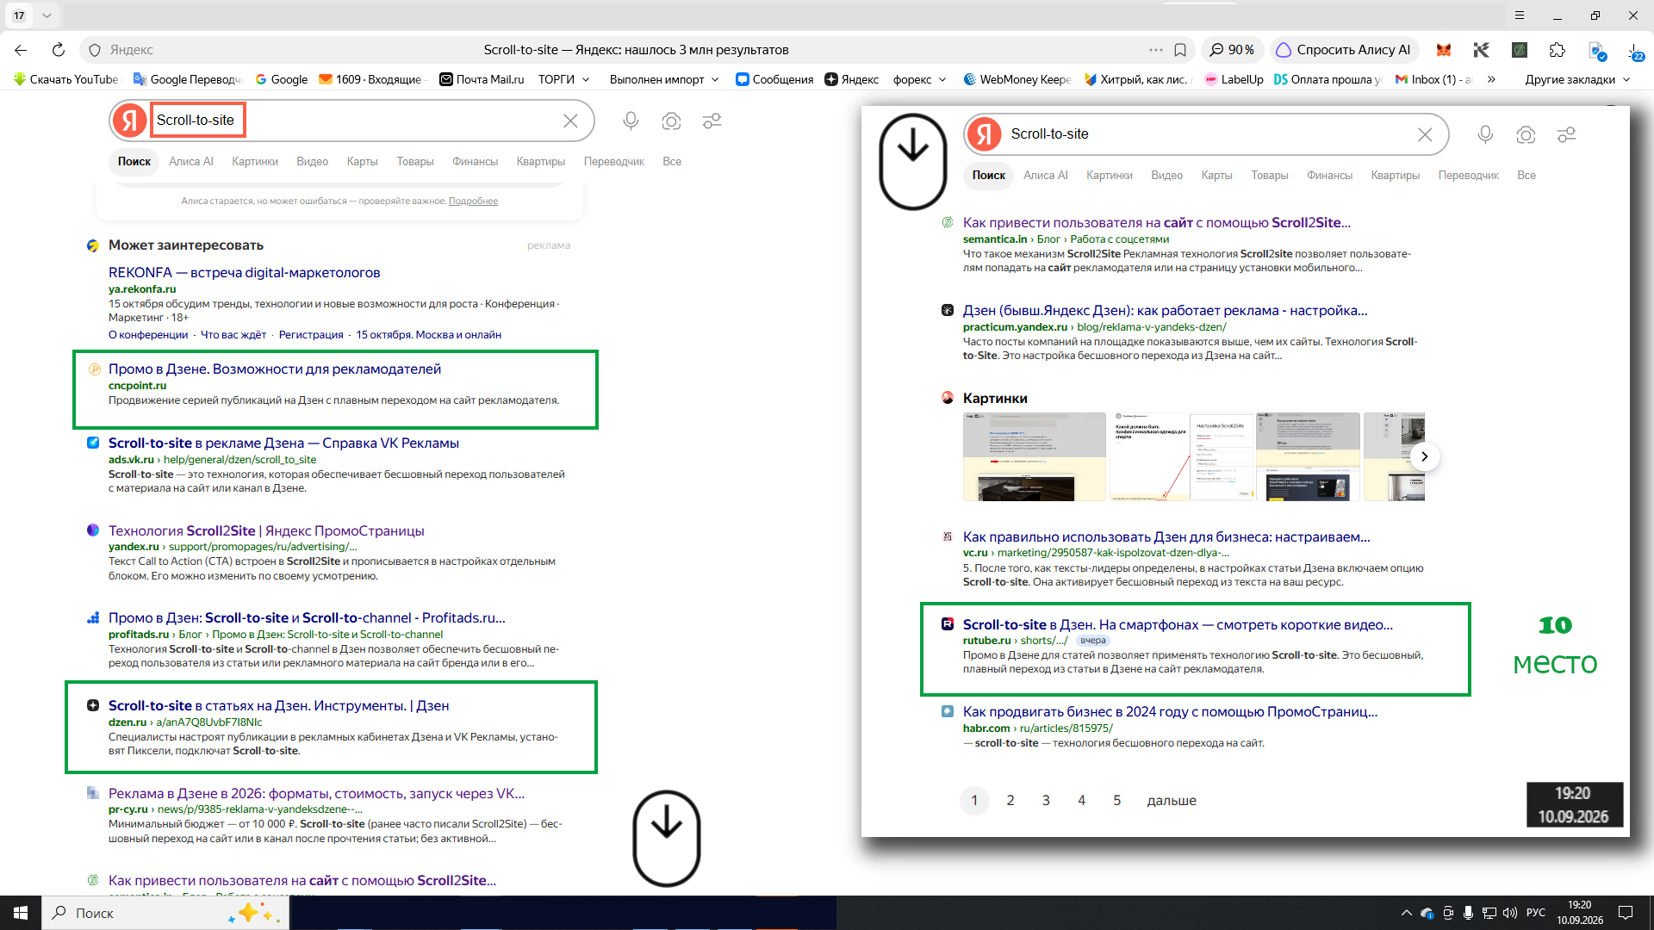This screenshot has width=1654, height=930.
Task: Open the Подробнее link under Алиса notice
Action: 473,201
